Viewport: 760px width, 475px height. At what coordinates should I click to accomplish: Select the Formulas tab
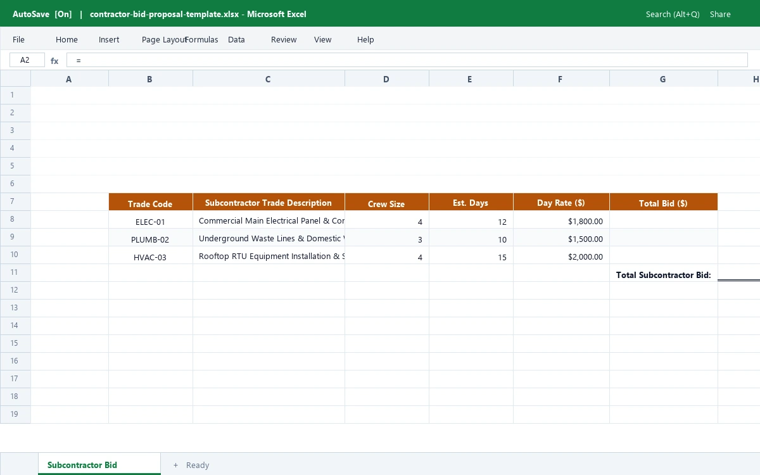pos(201,39)
